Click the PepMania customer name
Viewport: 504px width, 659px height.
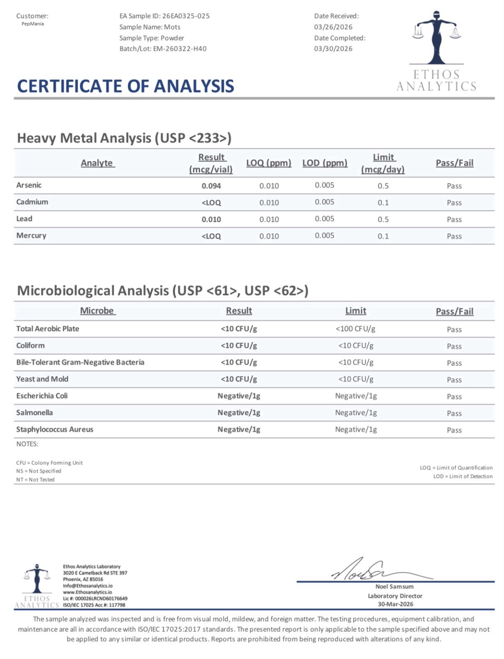[x=33, y=24]
